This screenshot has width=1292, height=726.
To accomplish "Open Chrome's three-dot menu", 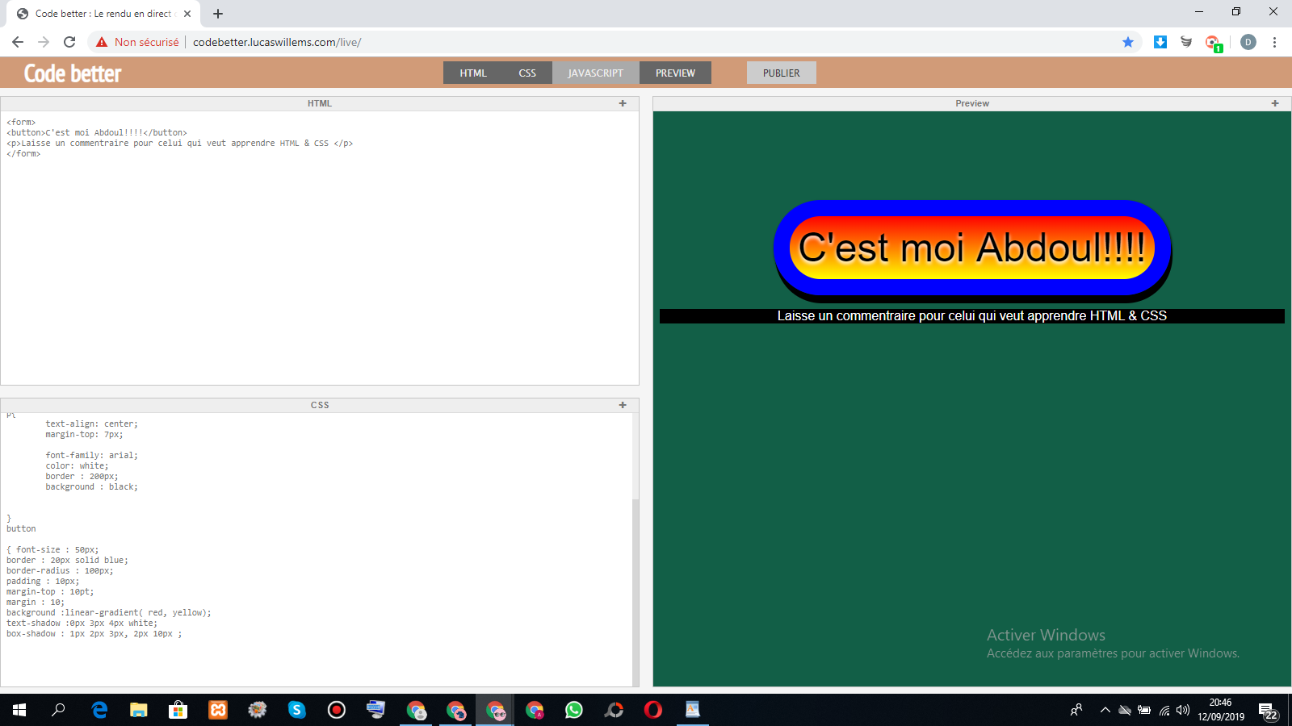I will point(1275,42).
